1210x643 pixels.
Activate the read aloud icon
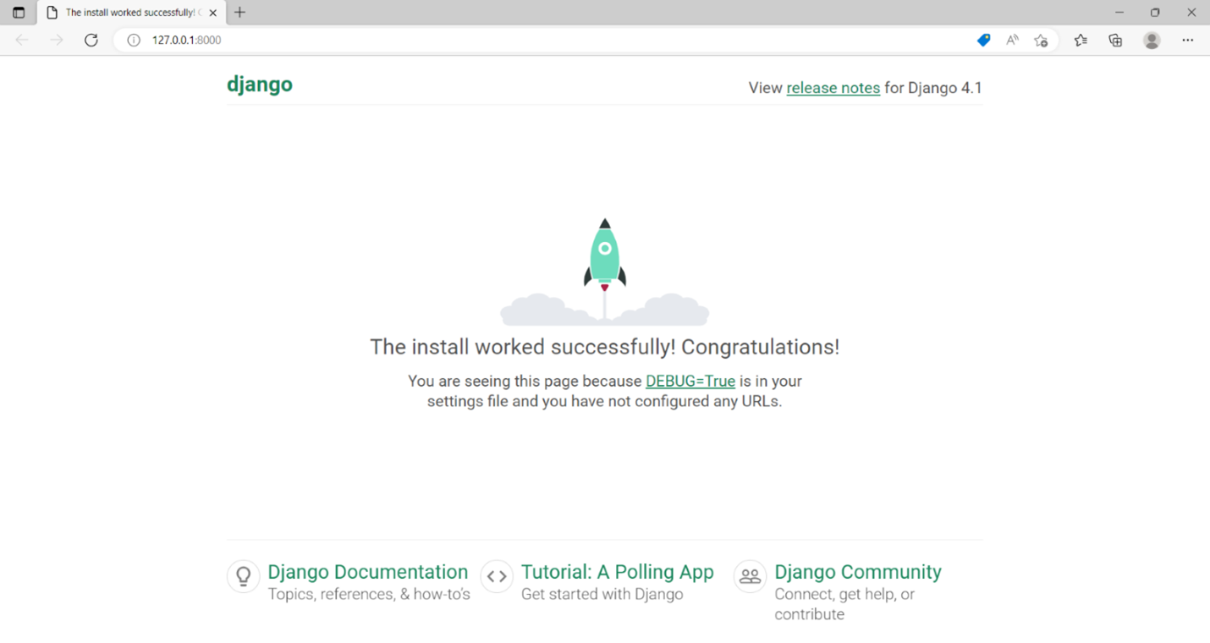pos(1012,40)
